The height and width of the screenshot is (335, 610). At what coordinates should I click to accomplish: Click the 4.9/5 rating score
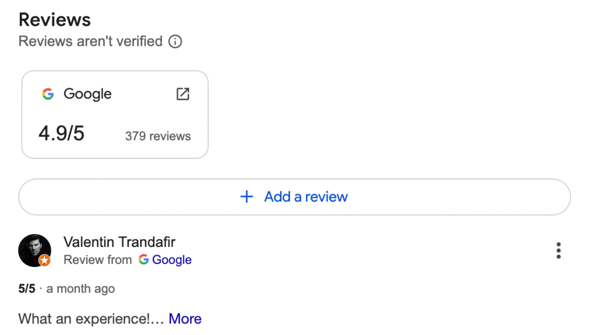click(61, 133)
